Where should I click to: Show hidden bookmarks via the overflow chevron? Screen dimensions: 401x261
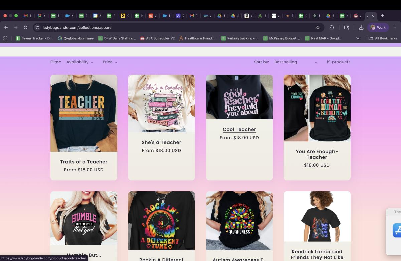pyautogui.click(x=358, y=38)
